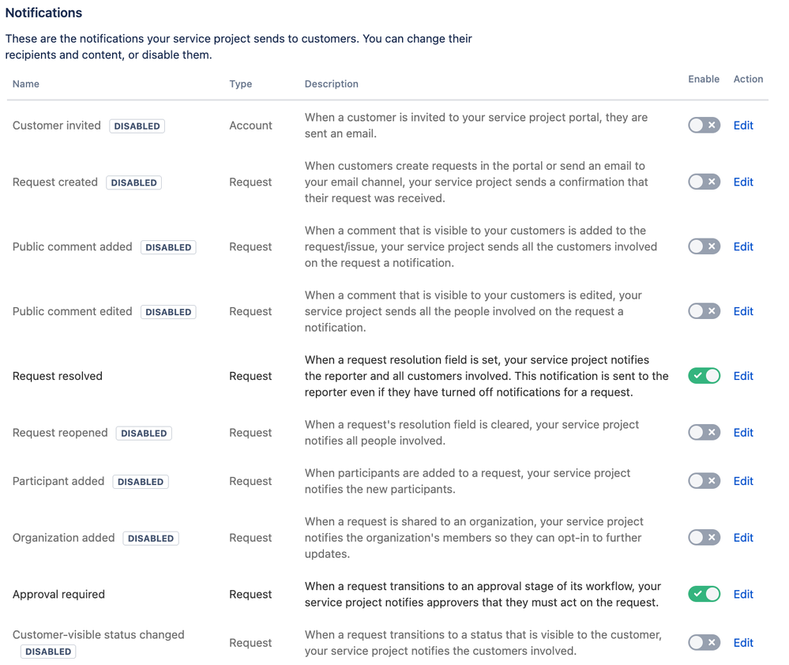Edit the Request created notification
Screen dimensions: 789x665
click(742, 182)
